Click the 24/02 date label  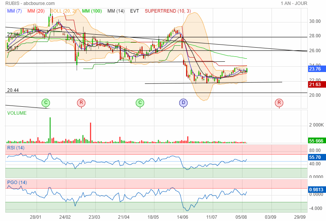pyautogui.click(x=65, y=217)
